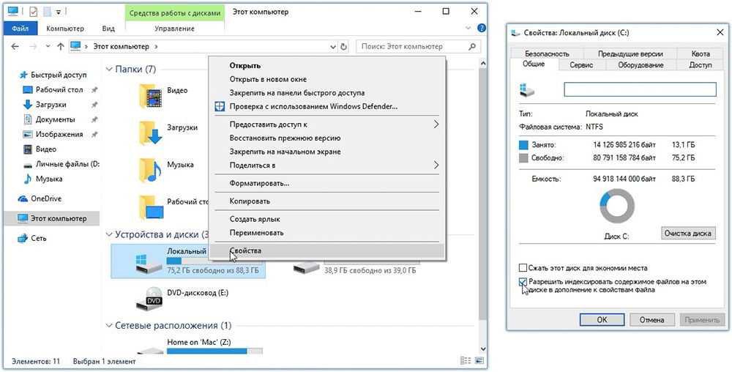Choose Создать ярлык in context menu
The width and height of the screenshot is (732, 372).
tap(326, 219)
